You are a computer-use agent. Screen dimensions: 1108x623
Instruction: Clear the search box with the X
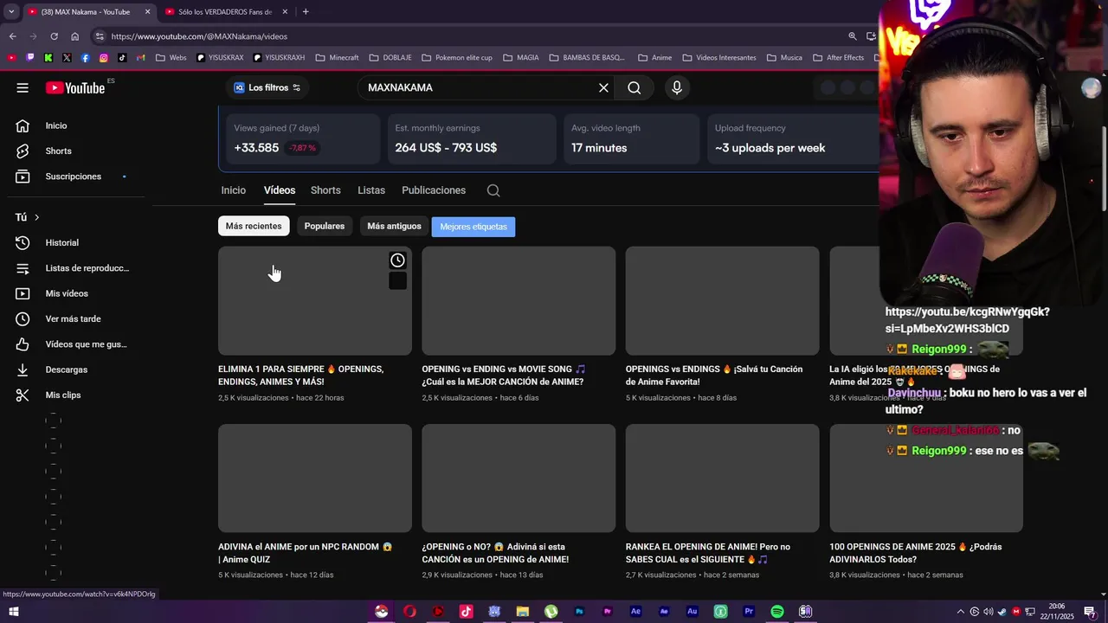click(604, 87)
